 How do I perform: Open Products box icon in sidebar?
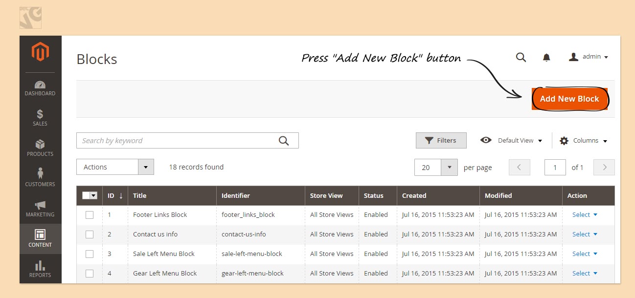pos(40,145)
